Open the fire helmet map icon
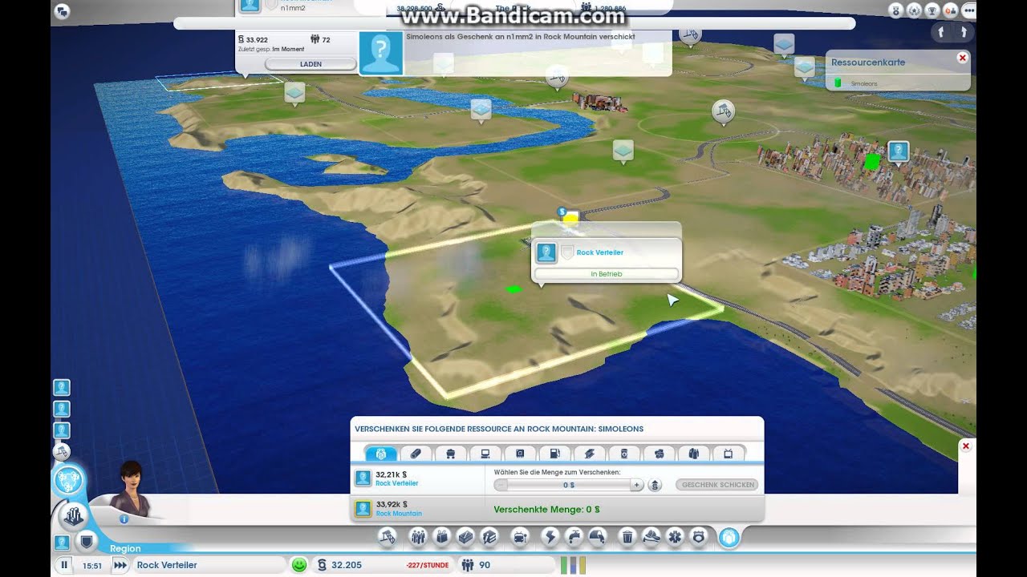This screenshot has width=1027, height=577. pos(652,536)
